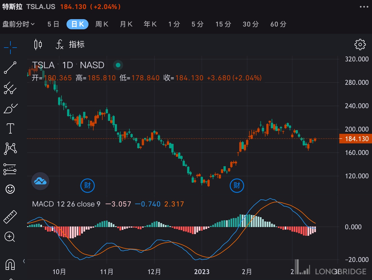Select the pattern drawing tool

(10, 148)
